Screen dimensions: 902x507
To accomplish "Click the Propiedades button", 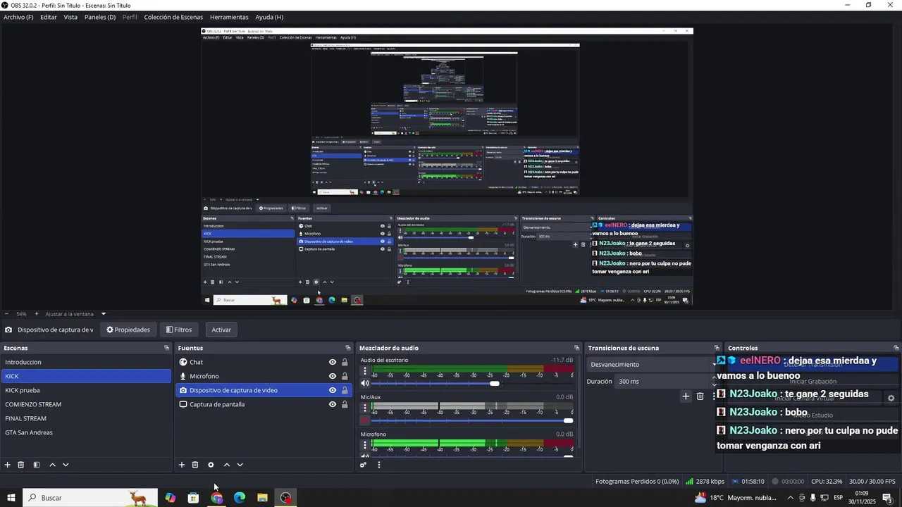I will [128, 330].
